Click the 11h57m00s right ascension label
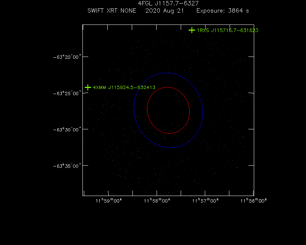Viewport: 306px width, 245px height. 205,201
